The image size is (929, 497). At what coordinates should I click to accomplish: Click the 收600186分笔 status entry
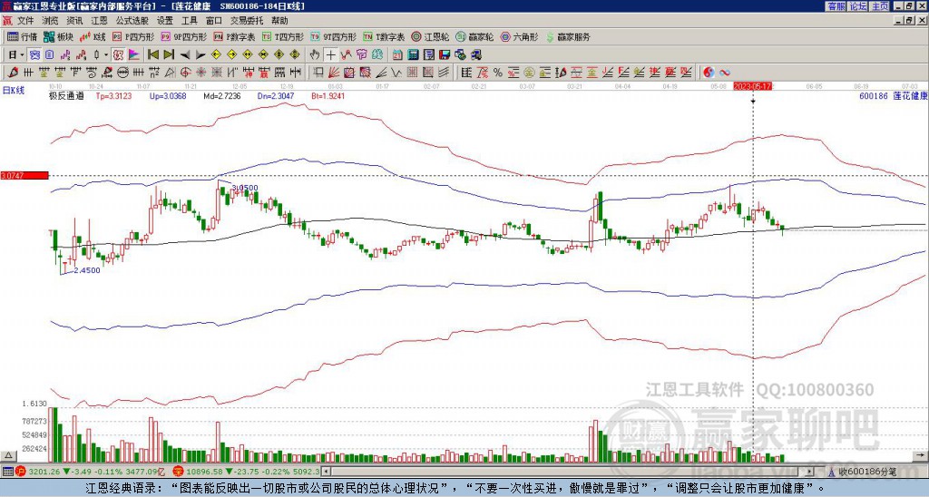tap(866, 472)
